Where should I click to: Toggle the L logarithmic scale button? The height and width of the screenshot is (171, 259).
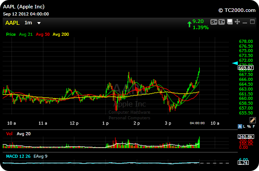click(x=244, y=126)
